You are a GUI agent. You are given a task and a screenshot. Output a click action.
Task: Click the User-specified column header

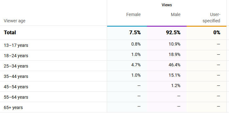pos(211,18)
